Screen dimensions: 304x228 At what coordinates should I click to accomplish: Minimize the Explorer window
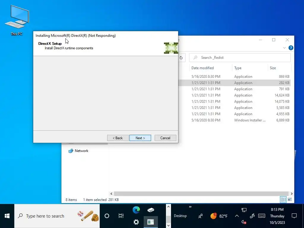pyautogui.click(x=260, y=40)
